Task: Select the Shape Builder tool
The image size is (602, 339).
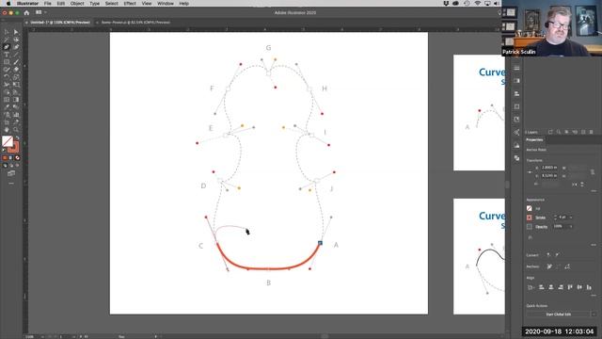Action: pyautogui.click(x=7, y=92)
